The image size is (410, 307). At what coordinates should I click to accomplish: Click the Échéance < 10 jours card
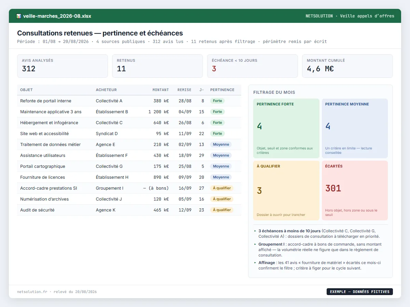click(x=252, y=66)
